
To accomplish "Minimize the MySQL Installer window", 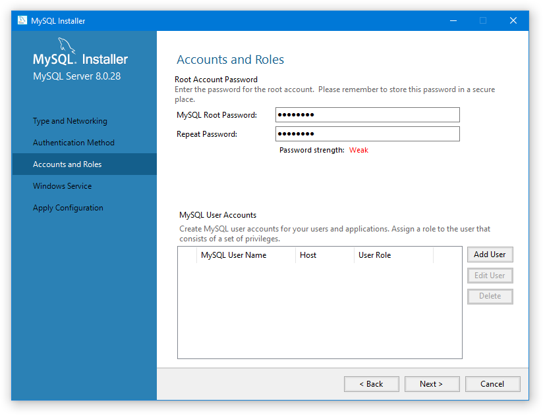I will click(x=453, y=20).
